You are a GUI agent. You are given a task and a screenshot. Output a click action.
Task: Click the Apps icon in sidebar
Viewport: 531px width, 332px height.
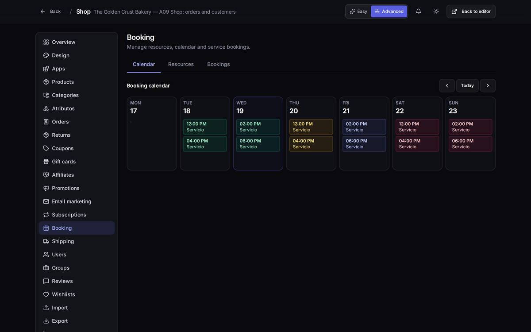coord(46,69)
